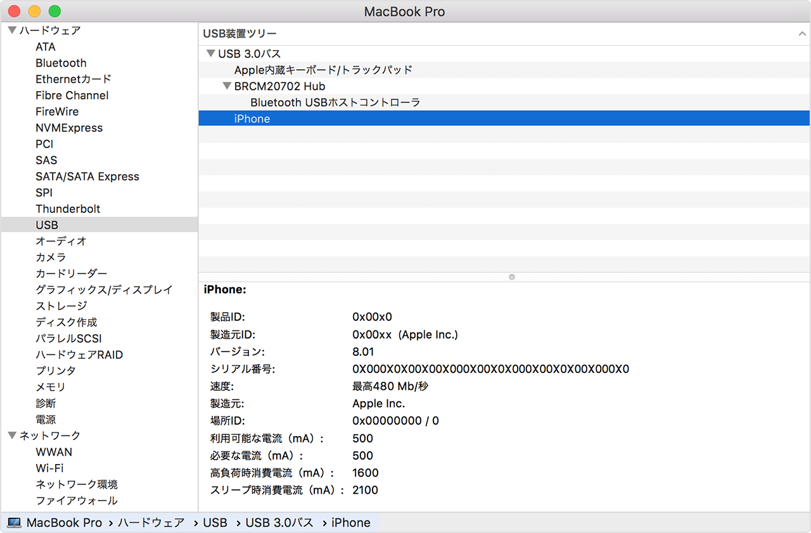Click MacBook Pro label in the path bar
Viewport: 811px width, 533px height.
64,523
